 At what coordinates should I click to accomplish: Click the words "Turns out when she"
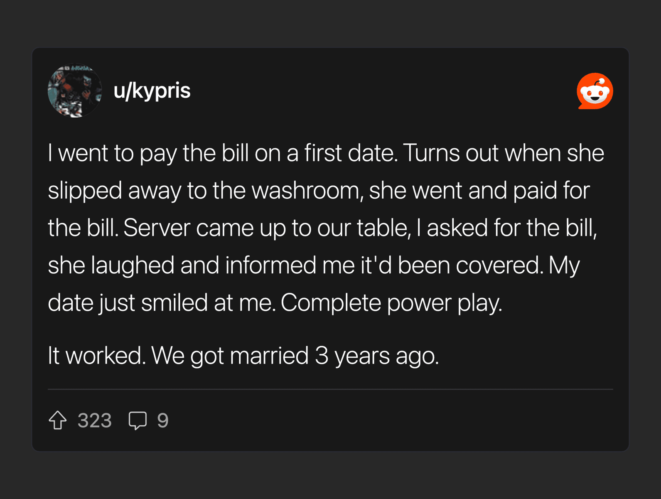pyautogui.click(x=504, y=153)
